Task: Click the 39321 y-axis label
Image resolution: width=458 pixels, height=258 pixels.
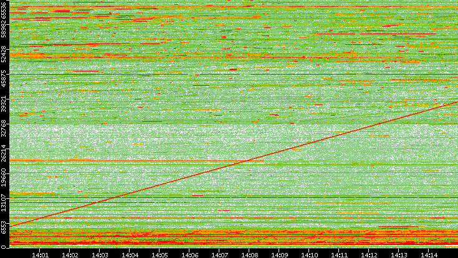Action: coord(4,103)
